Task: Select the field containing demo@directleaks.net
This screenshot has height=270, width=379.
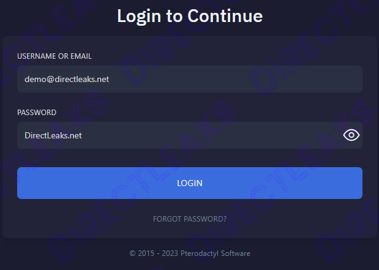Action: pos(190,79)
